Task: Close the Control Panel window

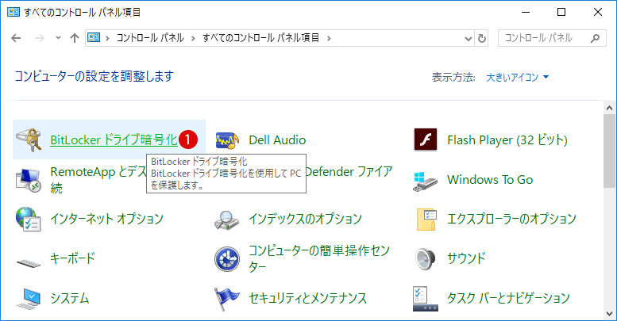Action: [598, 12]
